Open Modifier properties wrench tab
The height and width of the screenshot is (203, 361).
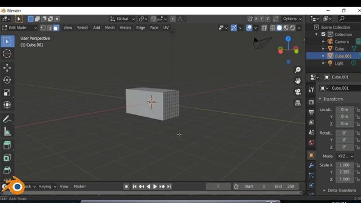[x=311, y=165]
